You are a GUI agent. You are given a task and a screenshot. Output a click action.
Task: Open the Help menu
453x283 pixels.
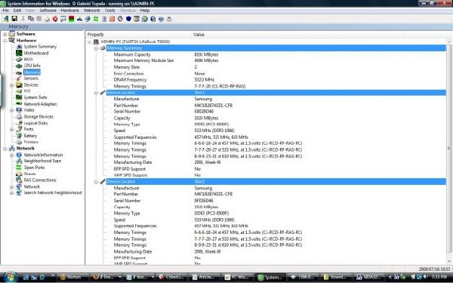[145, 10]
